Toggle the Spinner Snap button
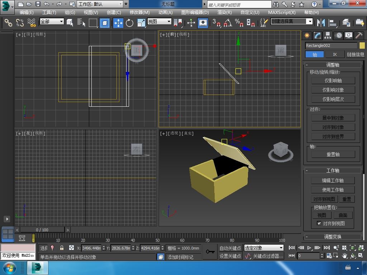 [x=251, y=23]
